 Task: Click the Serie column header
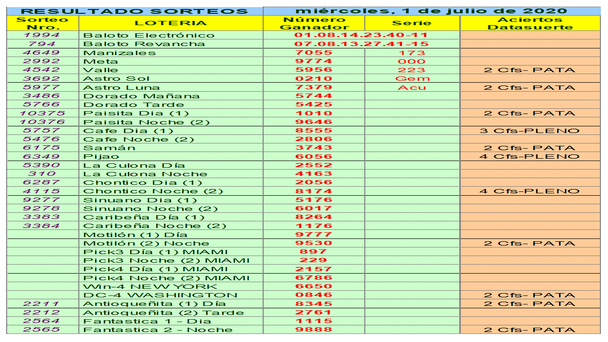tap(412, 23)
